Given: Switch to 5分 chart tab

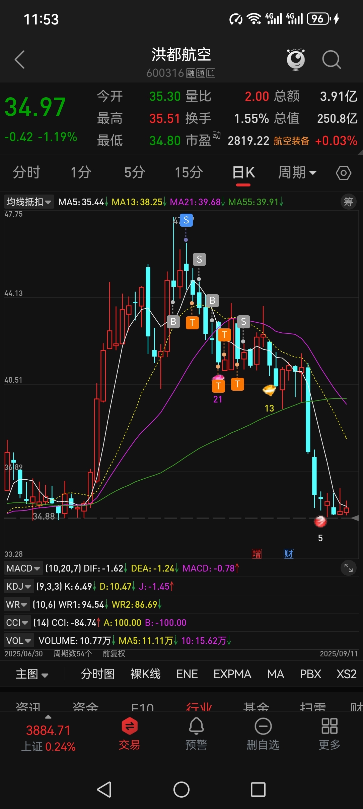Looking at the screenshot, I should pyautogui.click(x=135, y=172).
